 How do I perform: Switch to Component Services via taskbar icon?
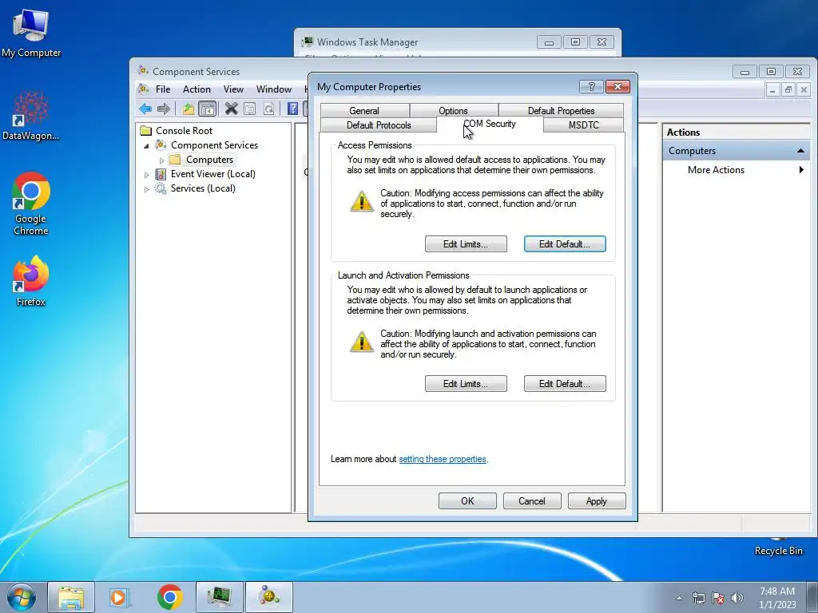click(x=268, y=597)
